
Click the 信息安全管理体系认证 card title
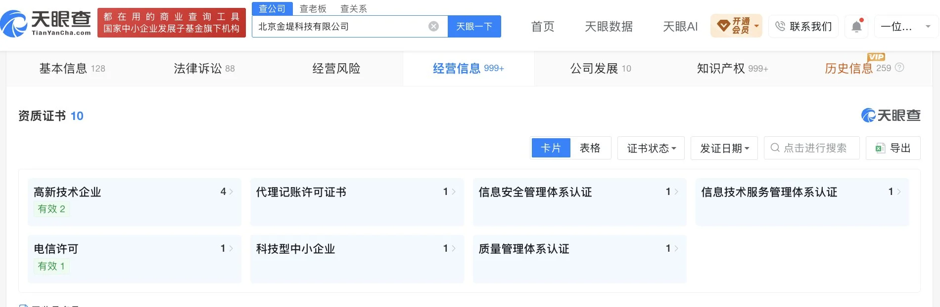(535, 192)
